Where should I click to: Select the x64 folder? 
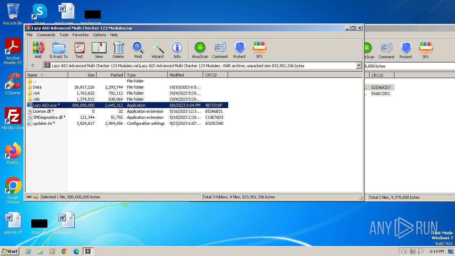point(127,93)
